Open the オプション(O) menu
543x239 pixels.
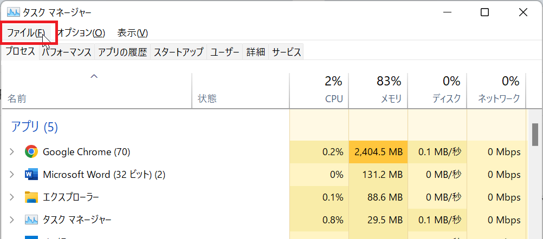pos(81,32)
